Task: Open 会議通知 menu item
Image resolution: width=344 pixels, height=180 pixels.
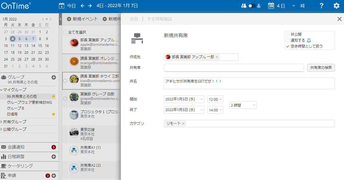Action: pos(16,147)
